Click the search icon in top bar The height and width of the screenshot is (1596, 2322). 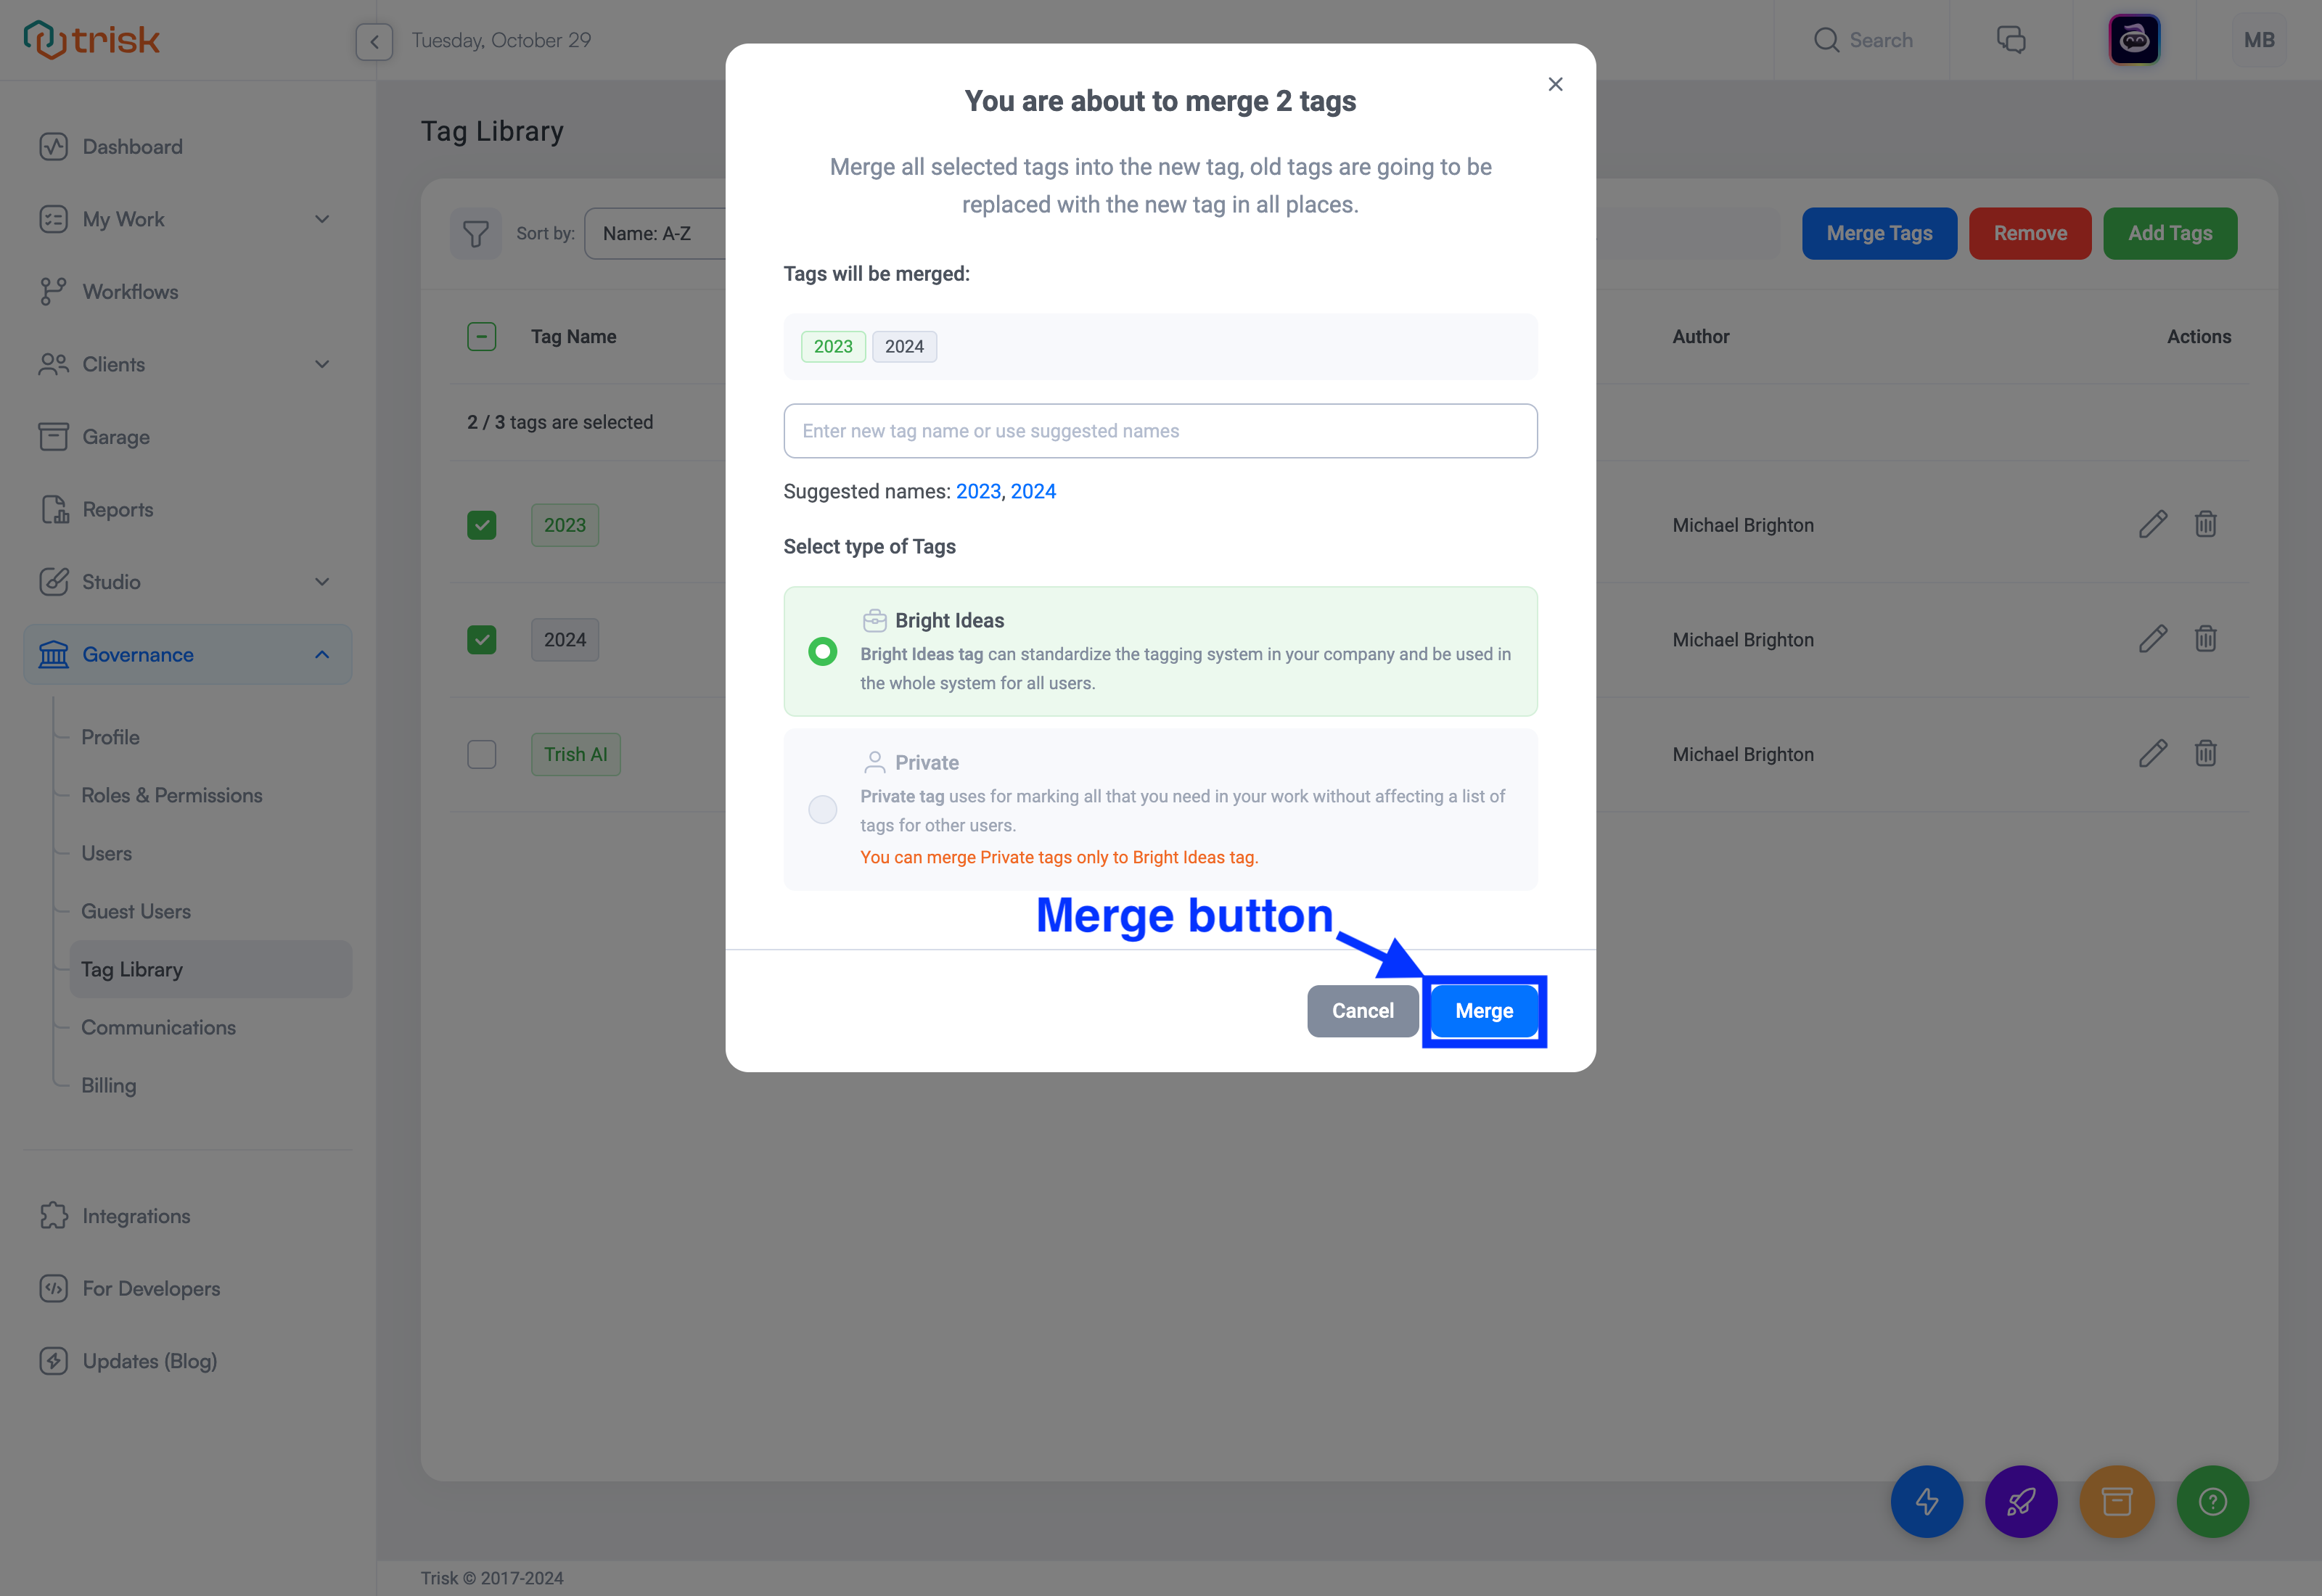[1828, 38]
